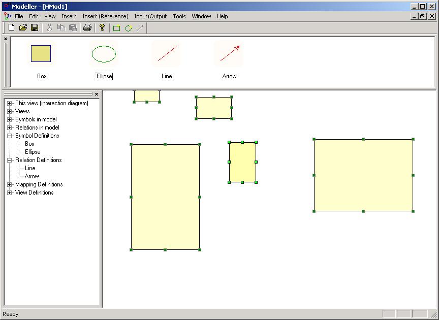Open the View menu
This screenshot has width=439, height=320.
coord(50,16)
